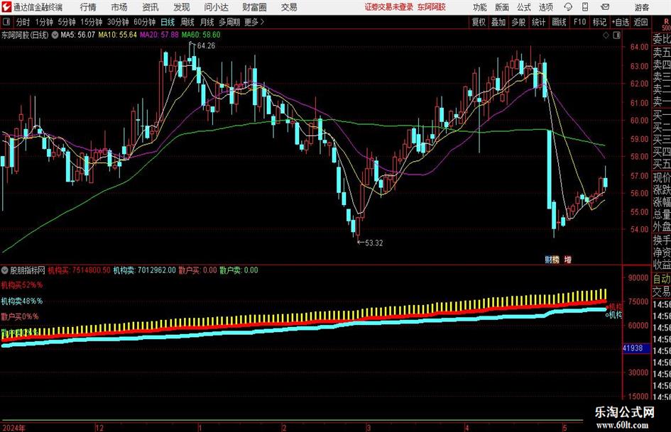Open the 交易 menu
This screenshot has height=432, width=671.
(289, 7)
